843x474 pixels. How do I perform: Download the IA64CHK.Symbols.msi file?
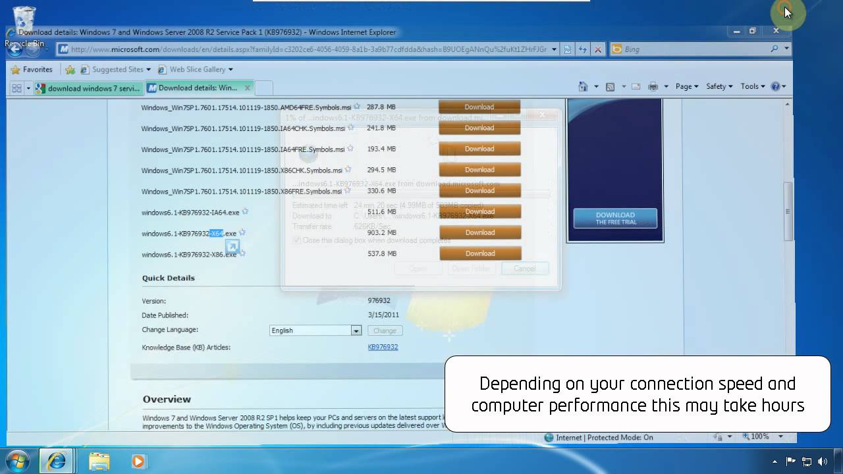pos(479,128)
